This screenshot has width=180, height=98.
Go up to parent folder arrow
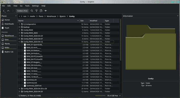point(8,11)
